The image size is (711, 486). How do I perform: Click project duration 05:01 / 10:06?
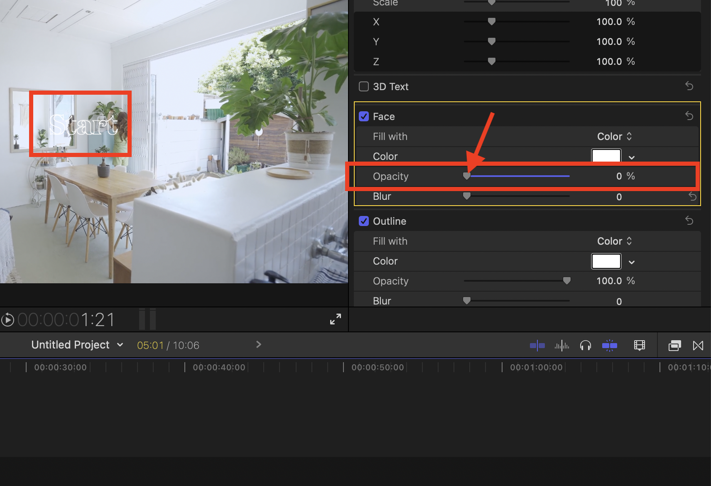click(x=168, y=345)
